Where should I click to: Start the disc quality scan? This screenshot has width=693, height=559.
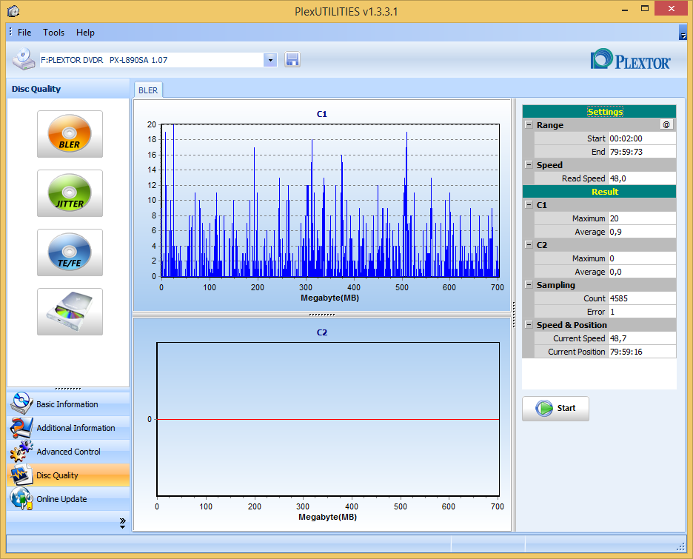click(555, 408)
